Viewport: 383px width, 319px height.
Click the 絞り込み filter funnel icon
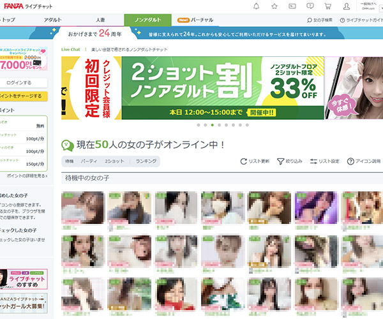[x=280, y=161]
